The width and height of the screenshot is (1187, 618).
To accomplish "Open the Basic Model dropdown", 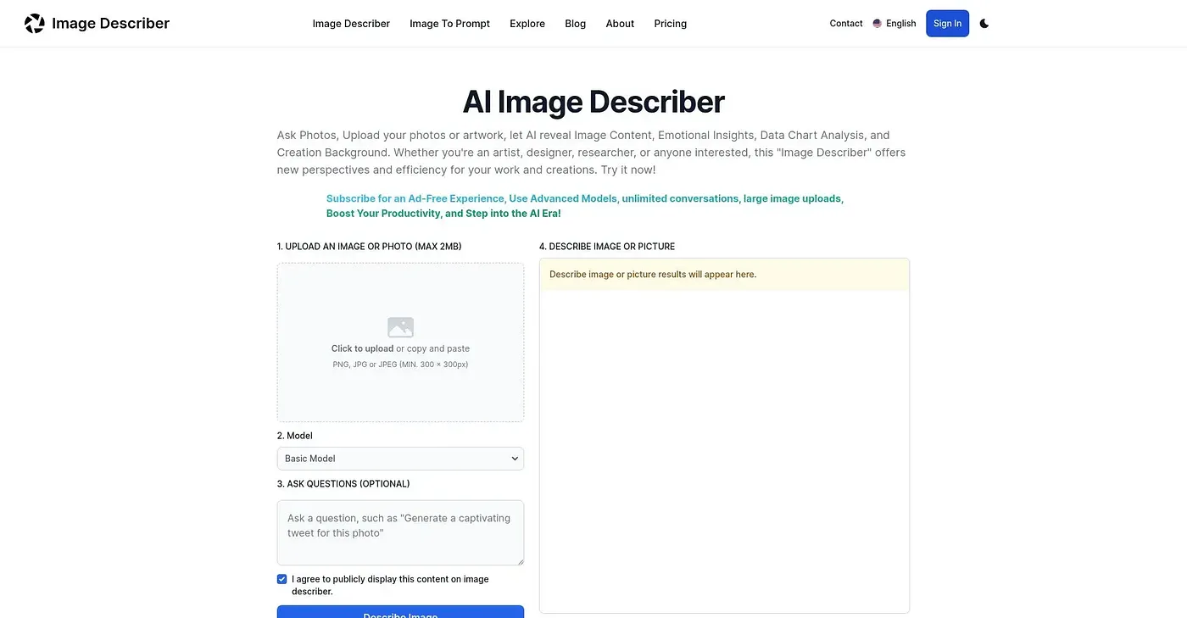I will pos(400,459).
